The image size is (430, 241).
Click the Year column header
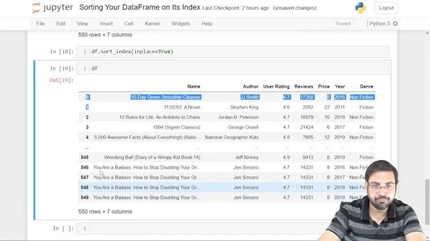click(x=339, y=86)
